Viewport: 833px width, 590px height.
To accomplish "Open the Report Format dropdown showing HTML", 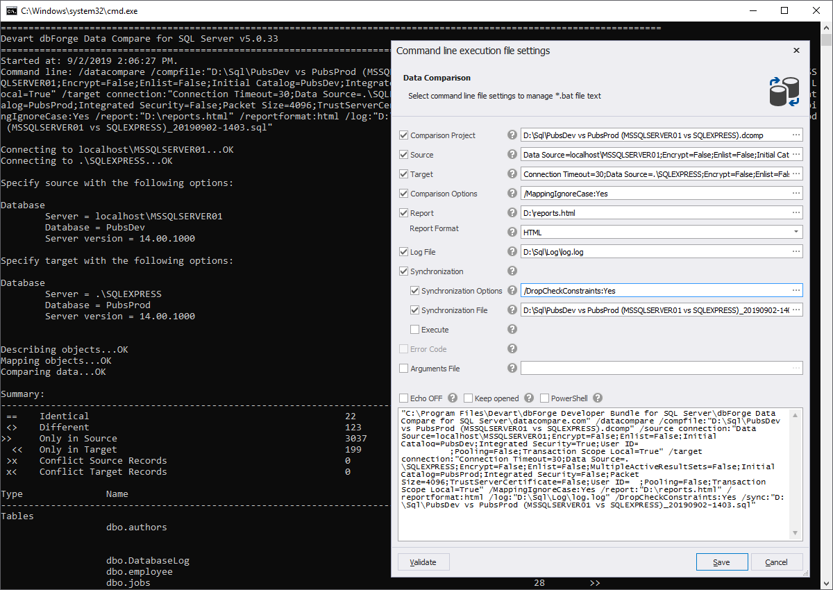I will pyautogui.click(x=795, y=232).
